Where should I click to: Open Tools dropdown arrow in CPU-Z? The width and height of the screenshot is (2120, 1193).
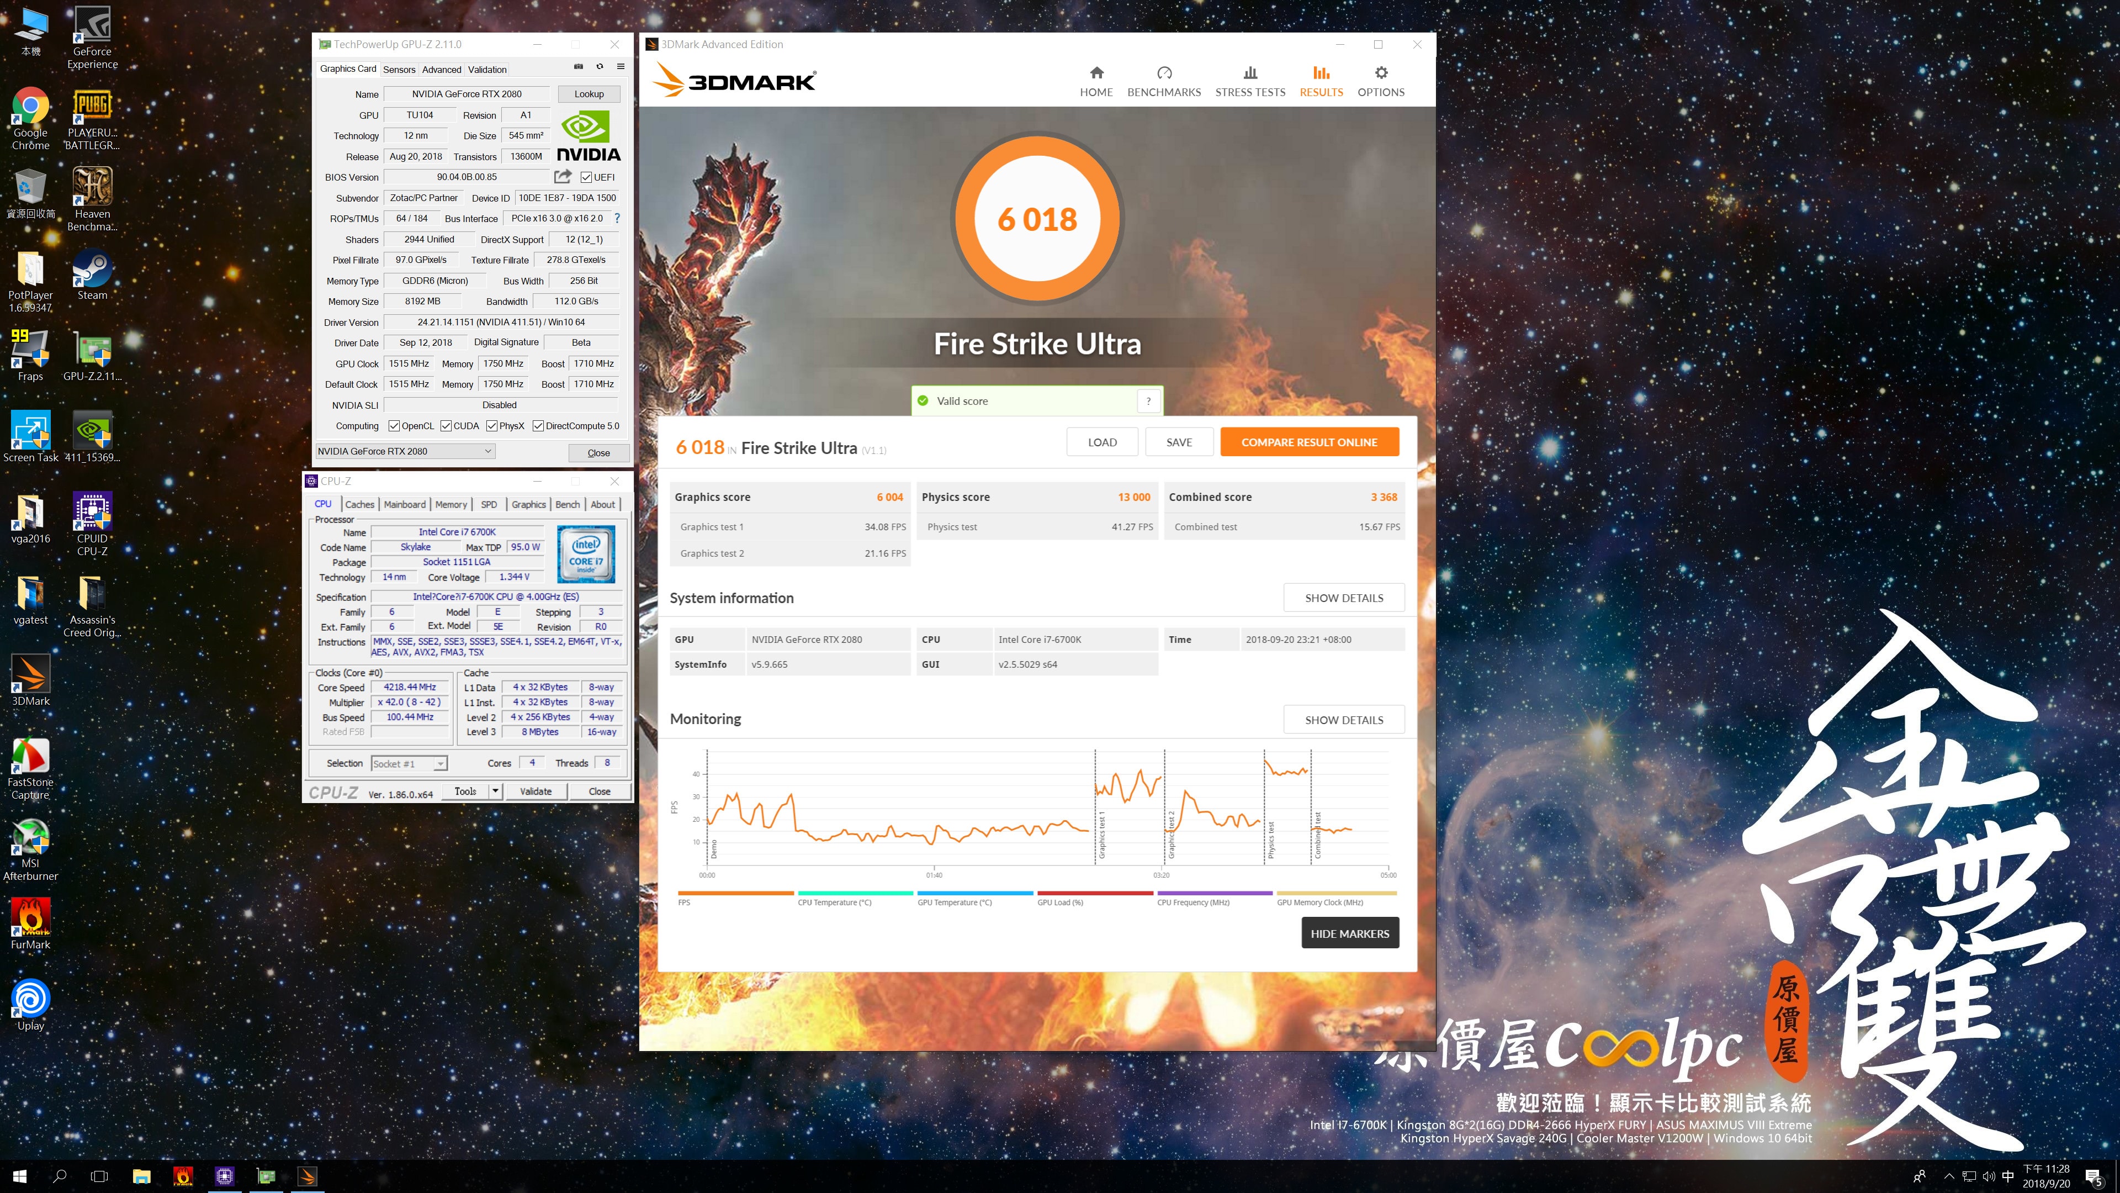495,791
